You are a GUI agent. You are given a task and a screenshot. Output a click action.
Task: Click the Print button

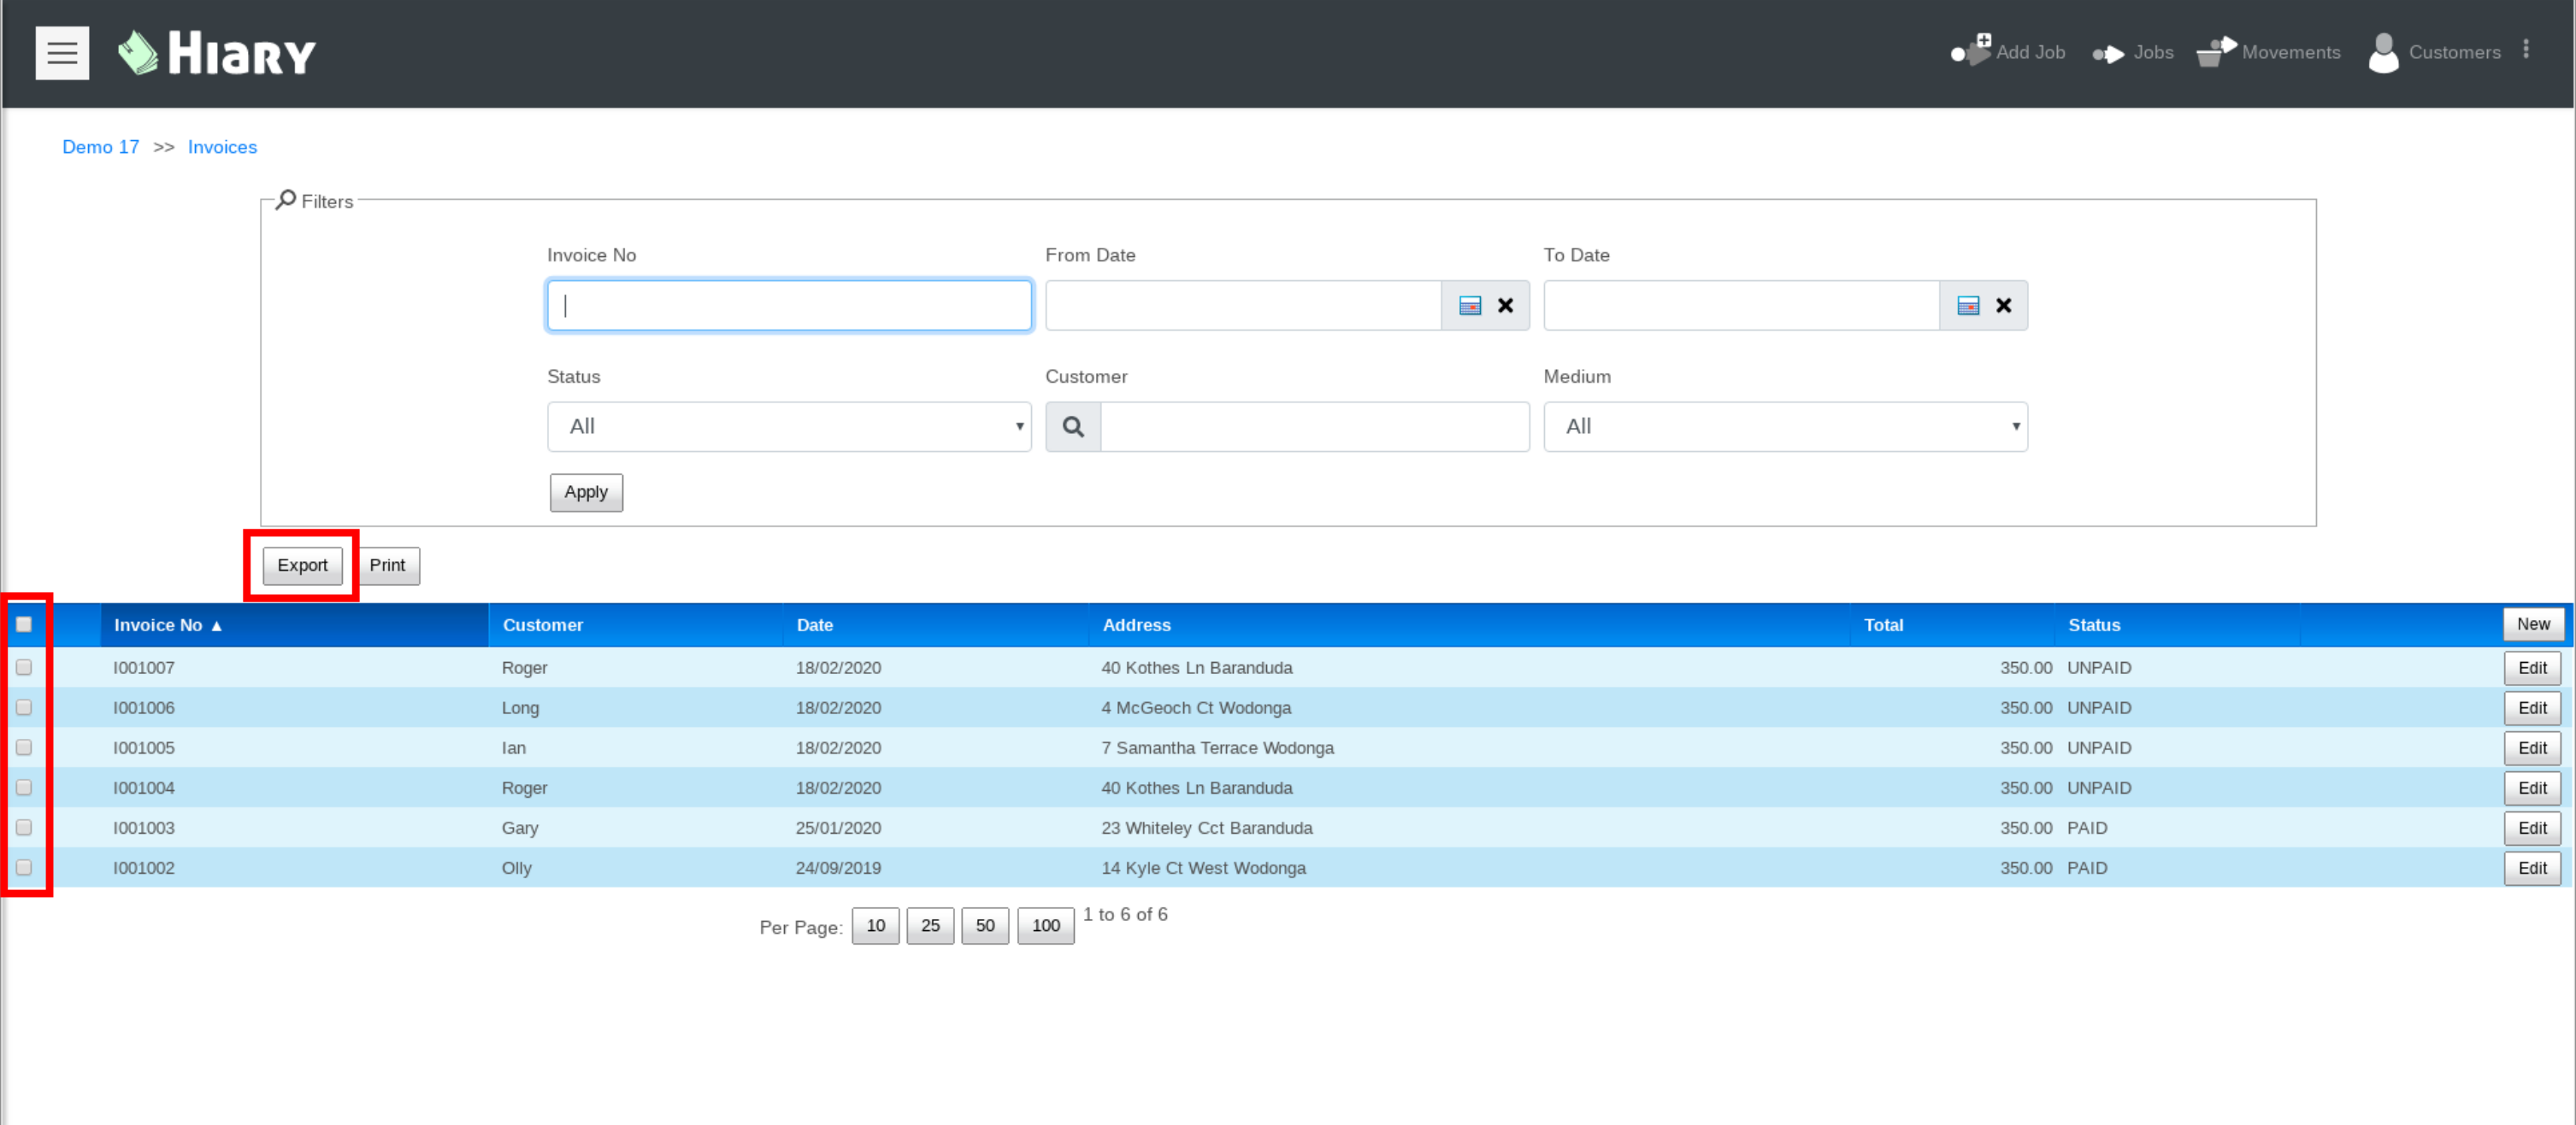(x=387, y=565)
